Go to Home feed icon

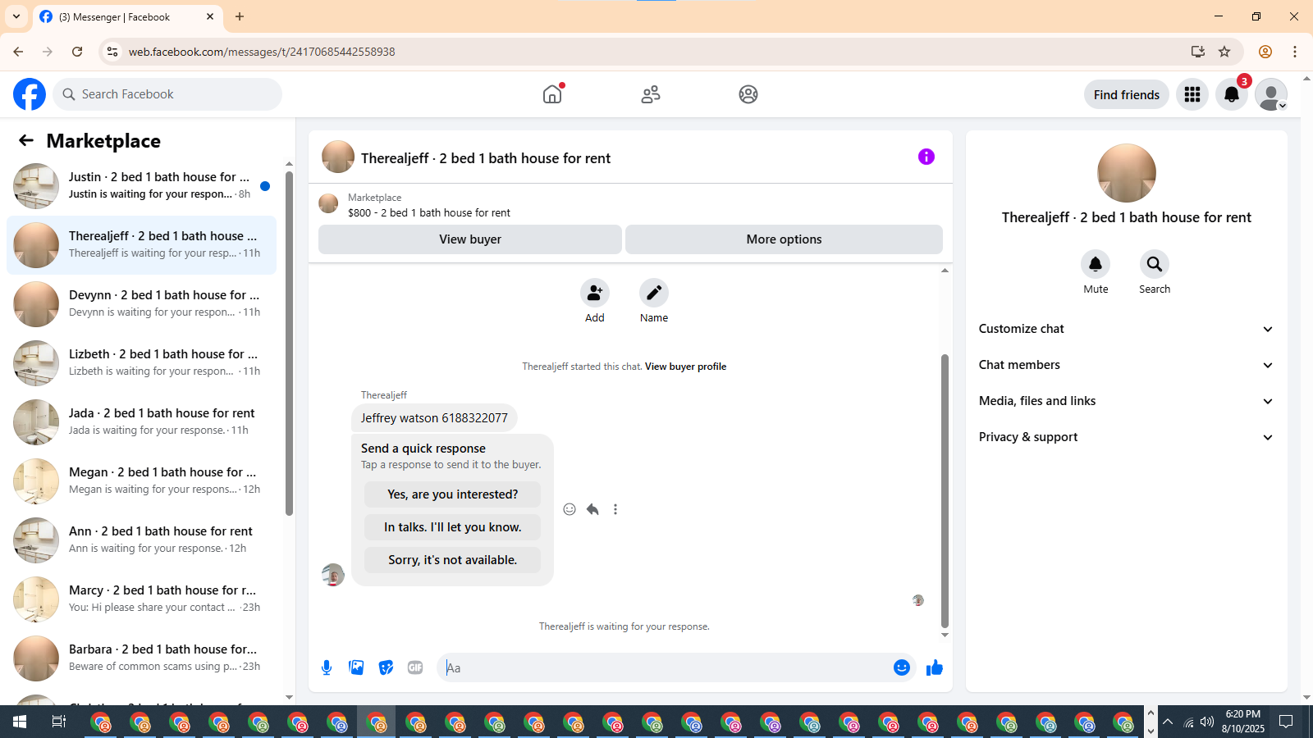click(x=552, y=94)
